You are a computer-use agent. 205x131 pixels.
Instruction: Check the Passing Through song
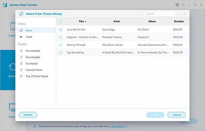60,45
